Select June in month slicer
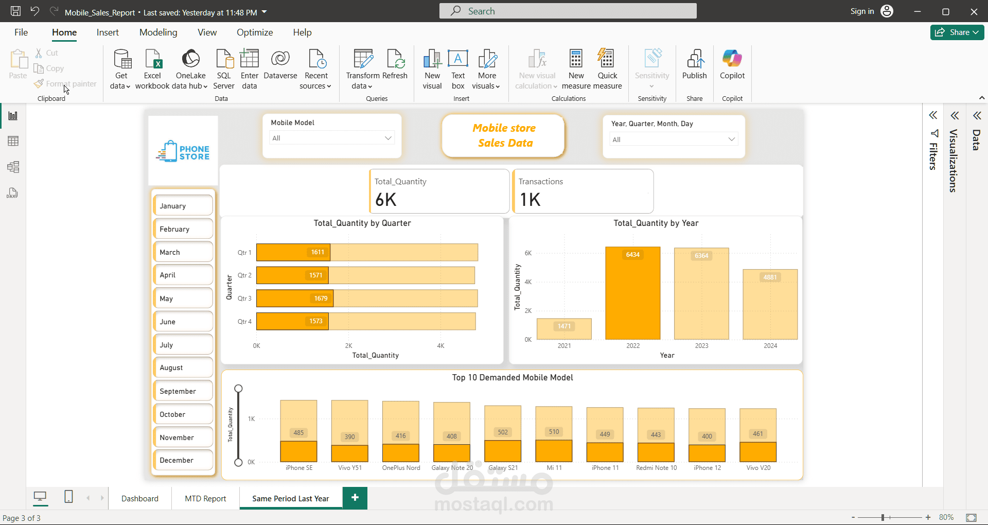This screenshot has width=988, height=525. click(183, 322)
